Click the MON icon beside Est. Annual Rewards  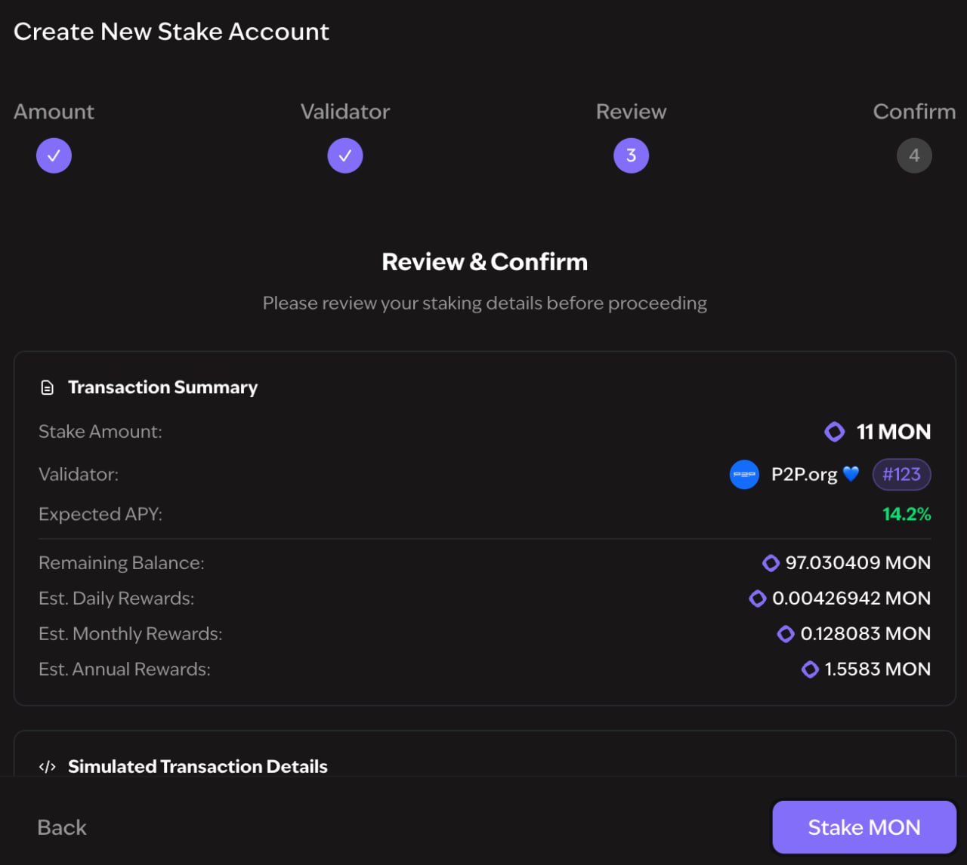click(810, 670)
